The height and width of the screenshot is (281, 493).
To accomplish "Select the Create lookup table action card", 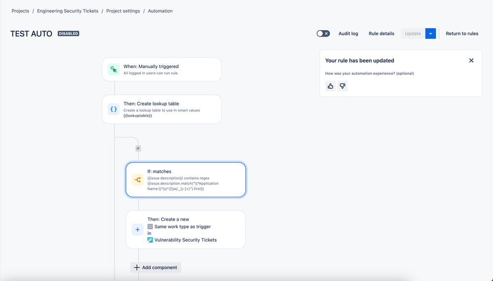I will click(x=161, y=109).
